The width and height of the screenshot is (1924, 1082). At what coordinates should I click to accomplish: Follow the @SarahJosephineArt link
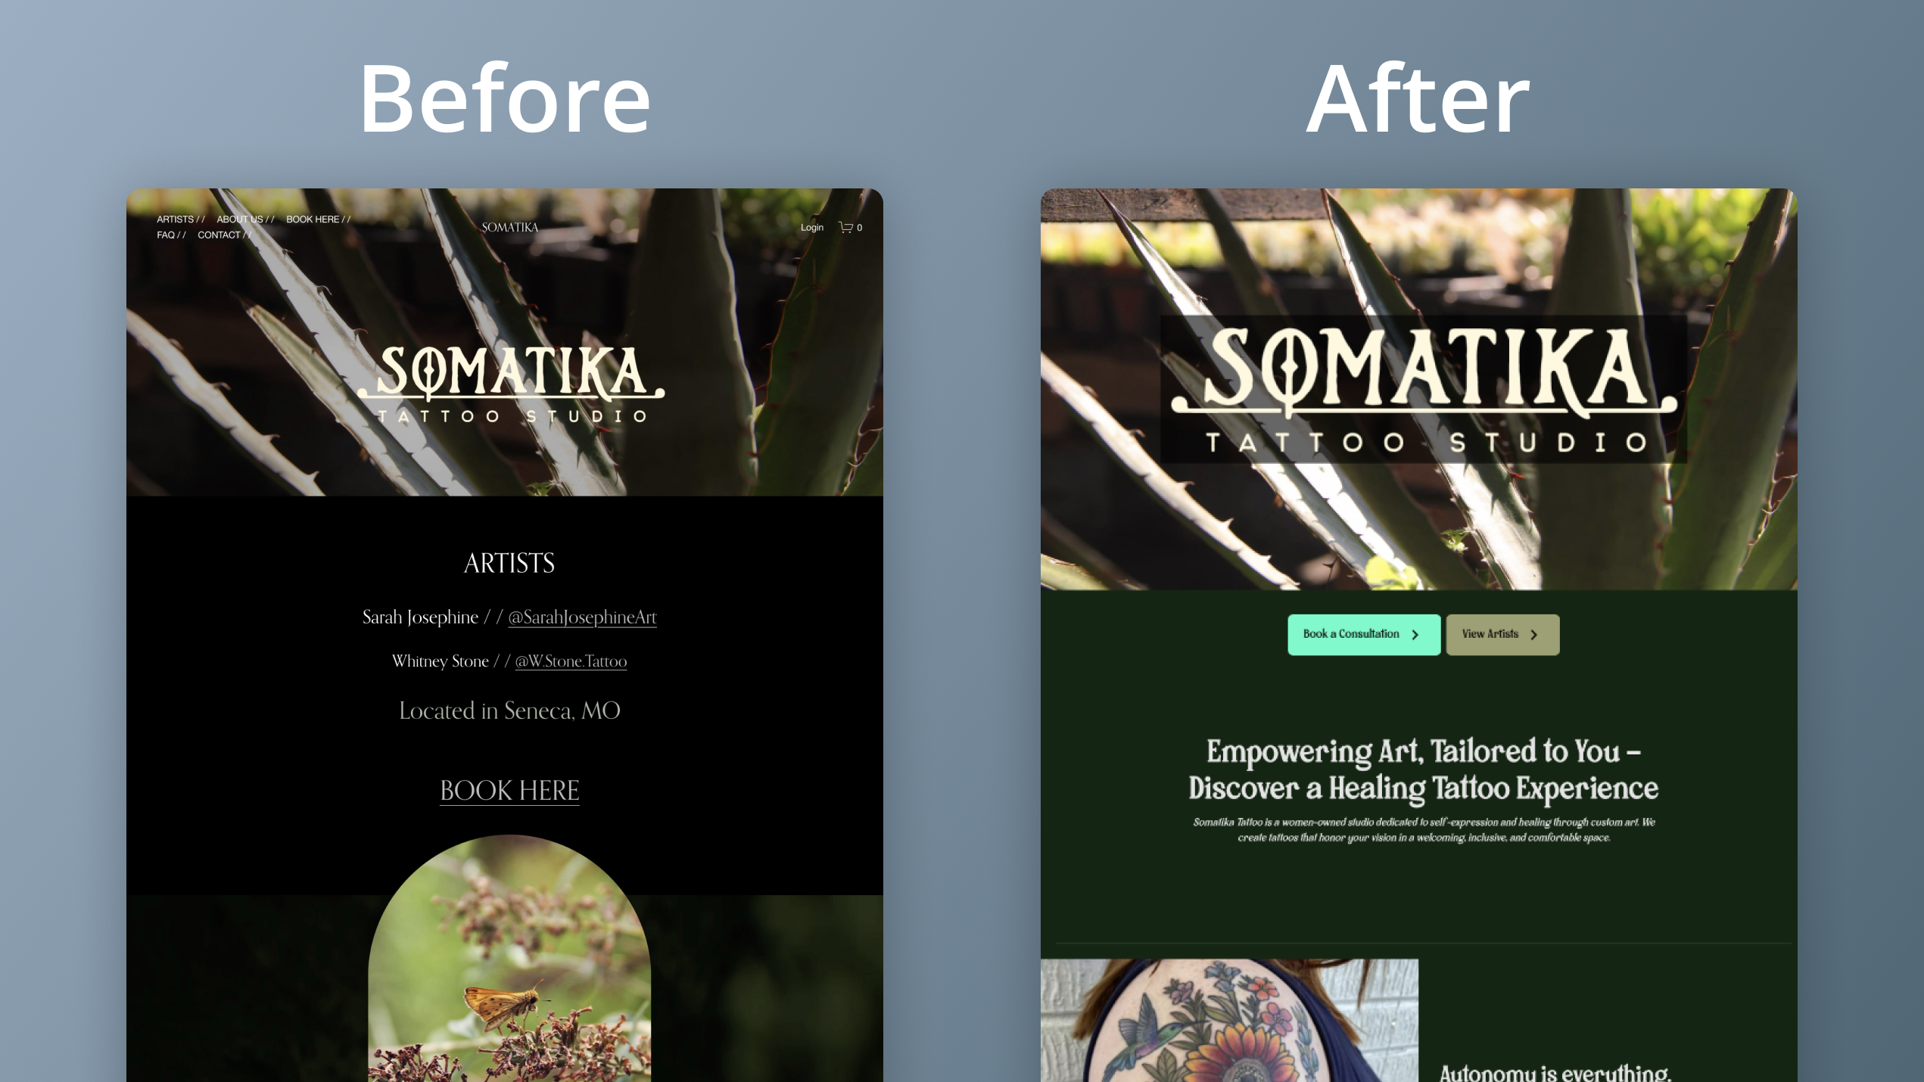[x=582, y=617]
